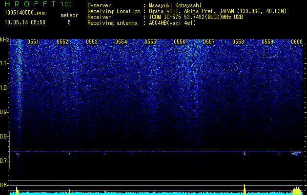The image size is (307, 195).
Task: Click the 0556 time marker
Action: tap(180, 42)
